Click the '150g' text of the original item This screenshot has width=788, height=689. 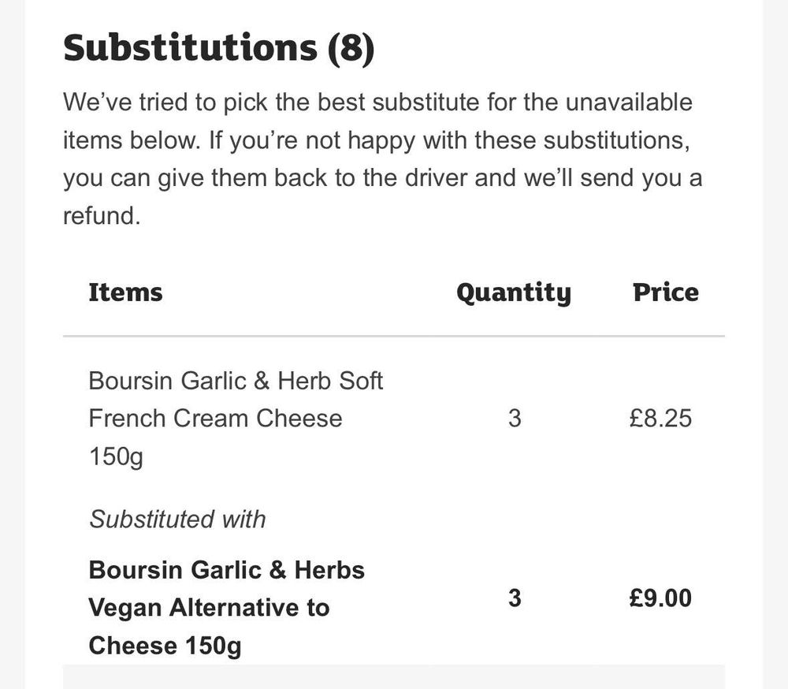(x=116, y=457)
